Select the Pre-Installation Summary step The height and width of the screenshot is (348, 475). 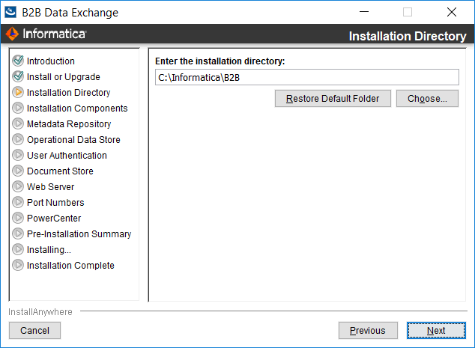pos(79,234)
